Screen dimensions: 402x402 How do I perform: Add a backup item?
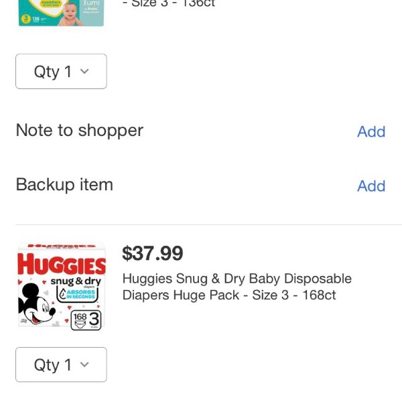click(x=371, y=186)
